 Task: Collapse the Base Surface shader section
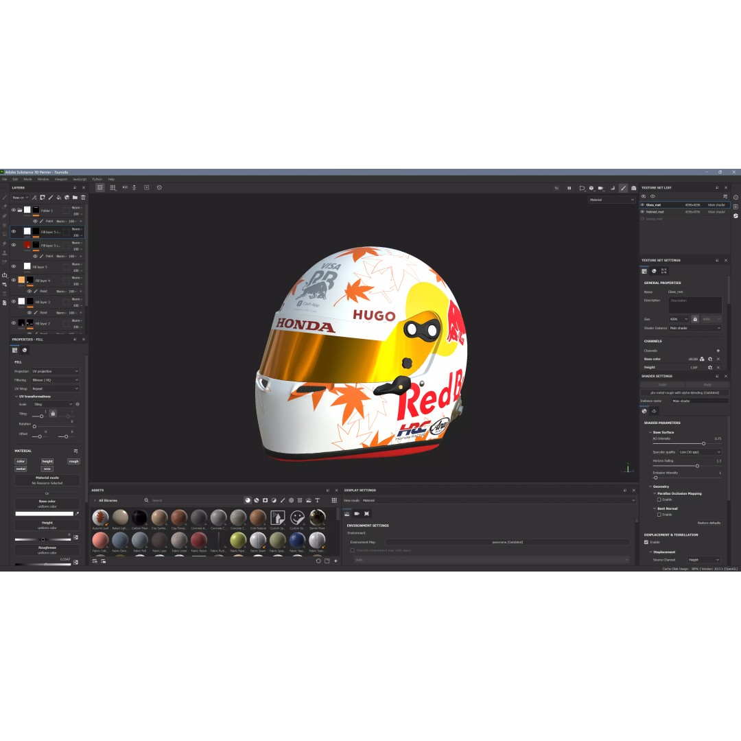point(650,432)
